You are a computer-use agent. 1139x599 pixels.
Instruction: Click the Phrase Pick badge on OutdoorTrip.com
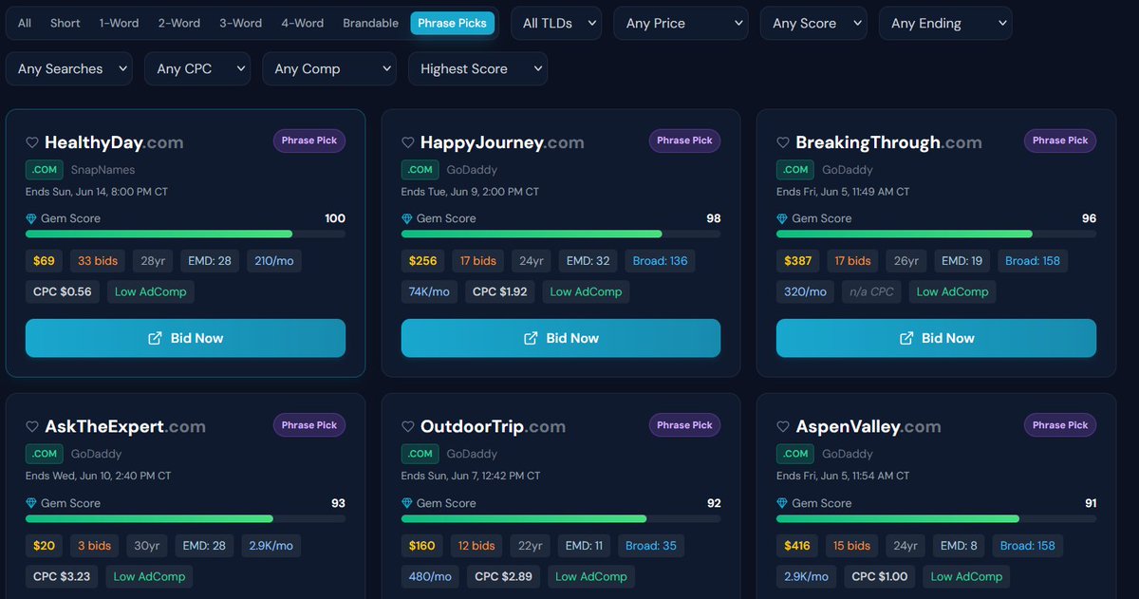[x=684, y=425]
